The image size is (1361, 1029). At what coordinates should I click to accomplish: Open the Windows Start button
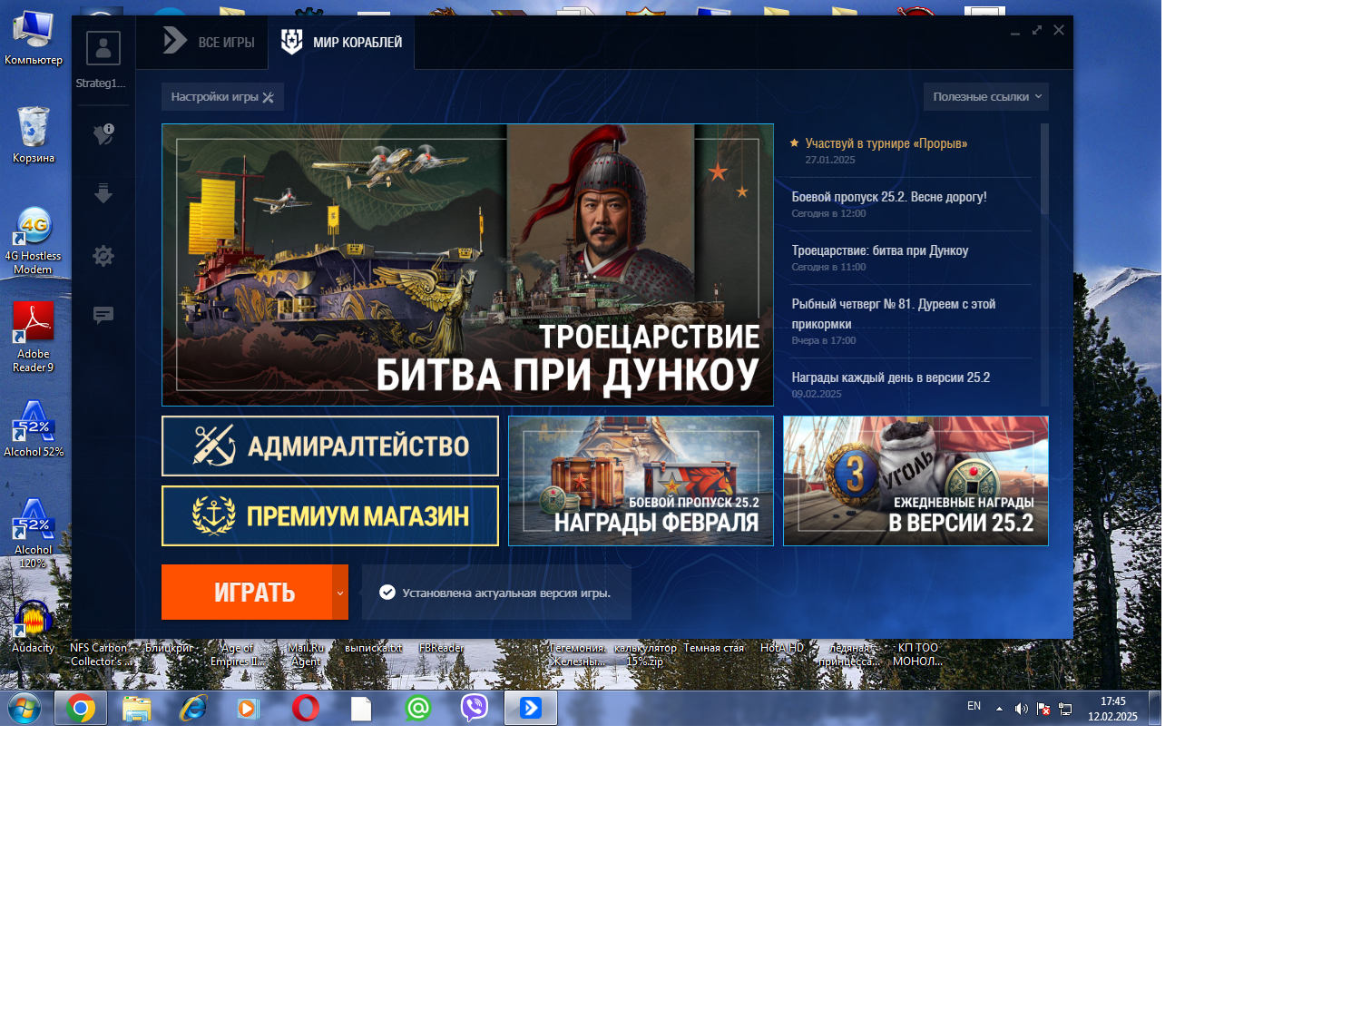(x=24, y=708)
